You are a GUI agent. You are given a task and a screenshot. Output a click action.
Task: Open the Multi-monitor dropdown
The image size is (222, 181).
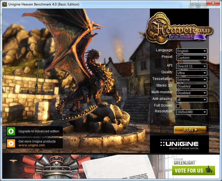tap(192, 93)
